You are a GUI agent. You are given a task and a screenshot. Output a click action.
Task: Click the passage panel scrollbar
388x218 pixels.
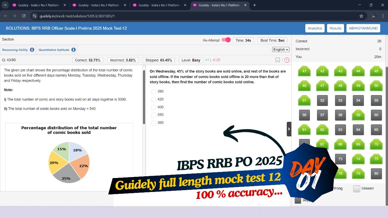pos(144,97)
